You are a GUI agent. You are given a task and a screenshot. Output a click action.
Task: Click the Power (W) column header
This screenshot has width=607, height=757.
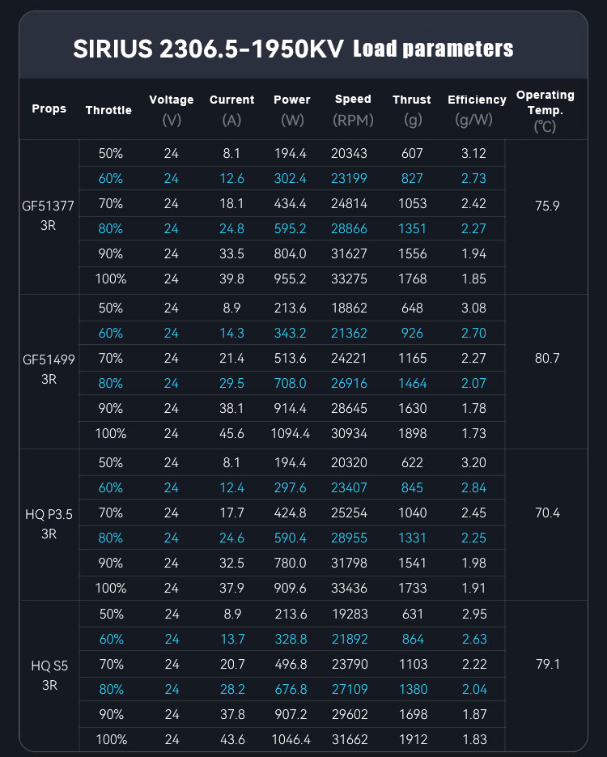292,109
